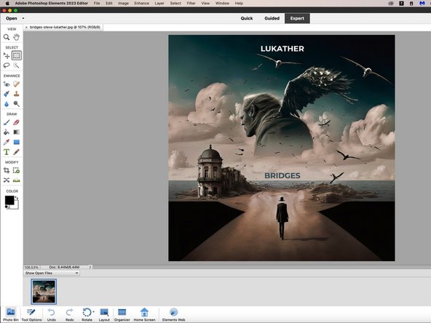Select the Content-Aware Move tool
The height and width of the screenshot is (323, 431).
tap(7, 180)
